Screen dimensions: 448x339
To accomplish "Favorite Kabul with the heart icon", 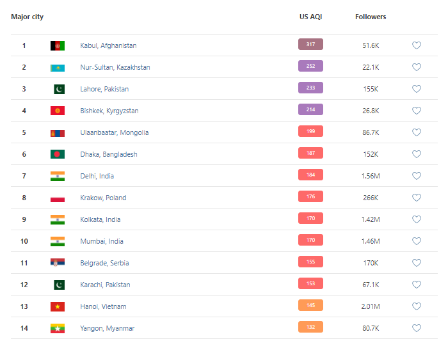I will pos(416,45).
